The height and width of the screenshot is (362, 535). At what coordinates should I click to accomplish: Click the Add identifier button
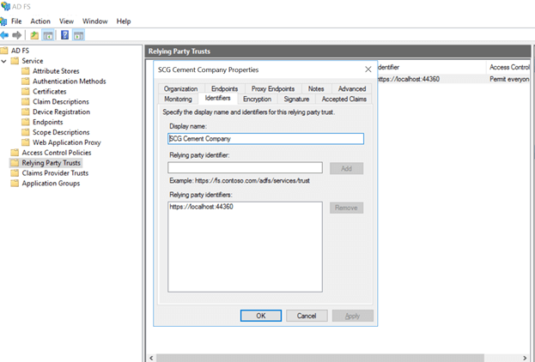point(346,168)
